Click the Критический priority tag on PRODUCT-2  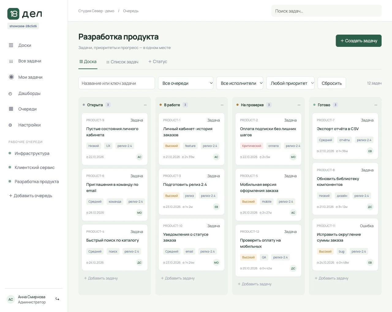click(251, 146)
